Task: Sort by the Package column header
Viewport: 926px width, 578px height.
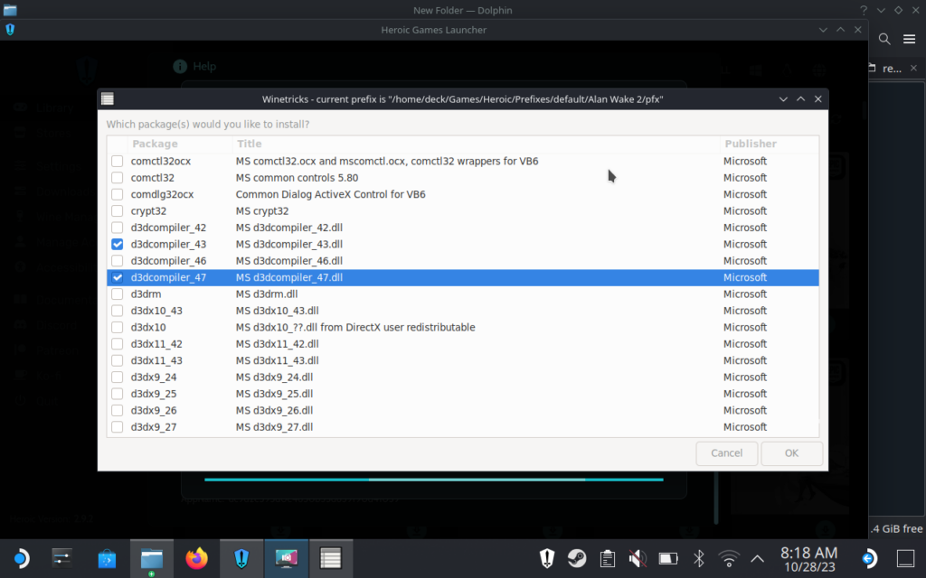Action: [x=180, y=144]
